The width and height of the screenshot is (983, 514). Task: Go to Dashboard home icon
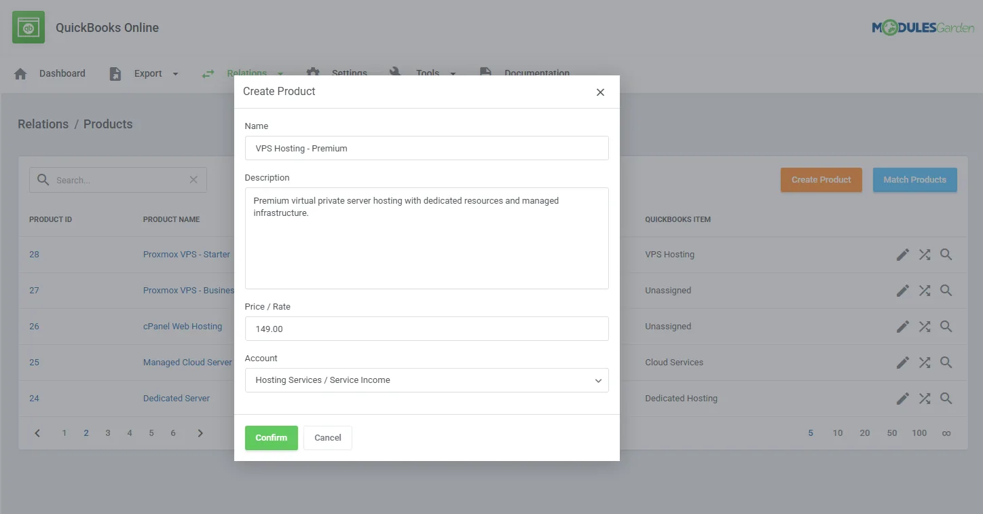pos(20,74)
